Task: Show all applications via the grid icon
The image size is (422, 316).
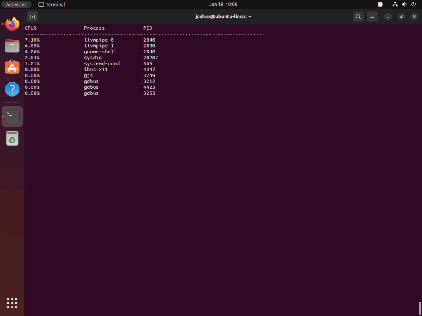Action: pyautogui.click(x=12, y=303)
